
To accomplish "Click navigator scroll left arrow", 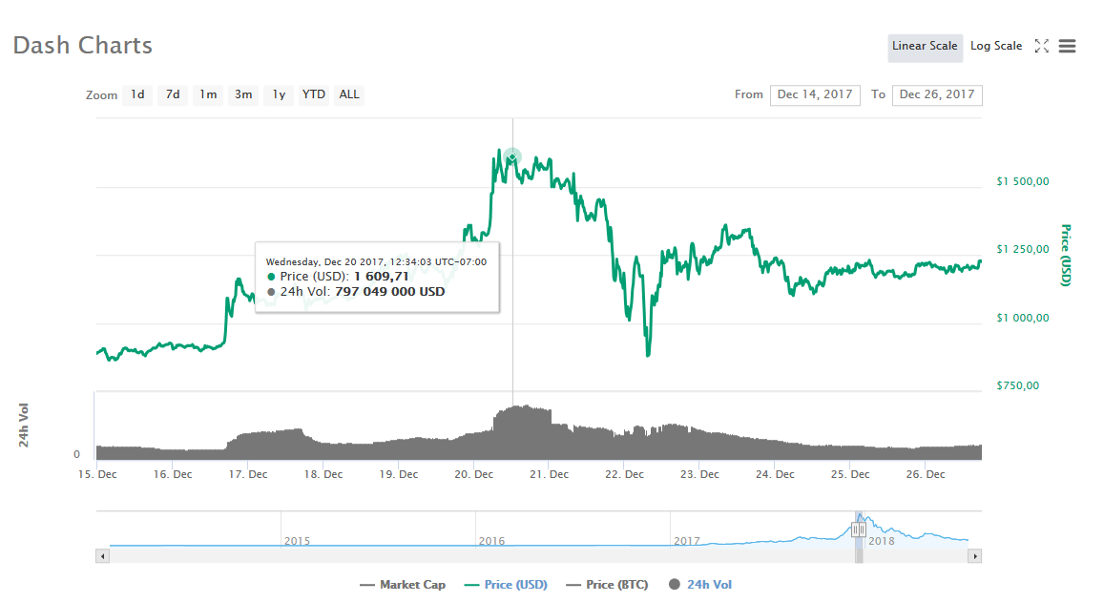I will coord(103,556).
